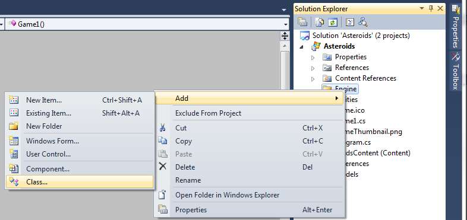Image resolution: width=467 pixels, height=220 pixels.
Task: Choose Class... in Add submenu
Action: pyautogui.click(x=80, y=181)
